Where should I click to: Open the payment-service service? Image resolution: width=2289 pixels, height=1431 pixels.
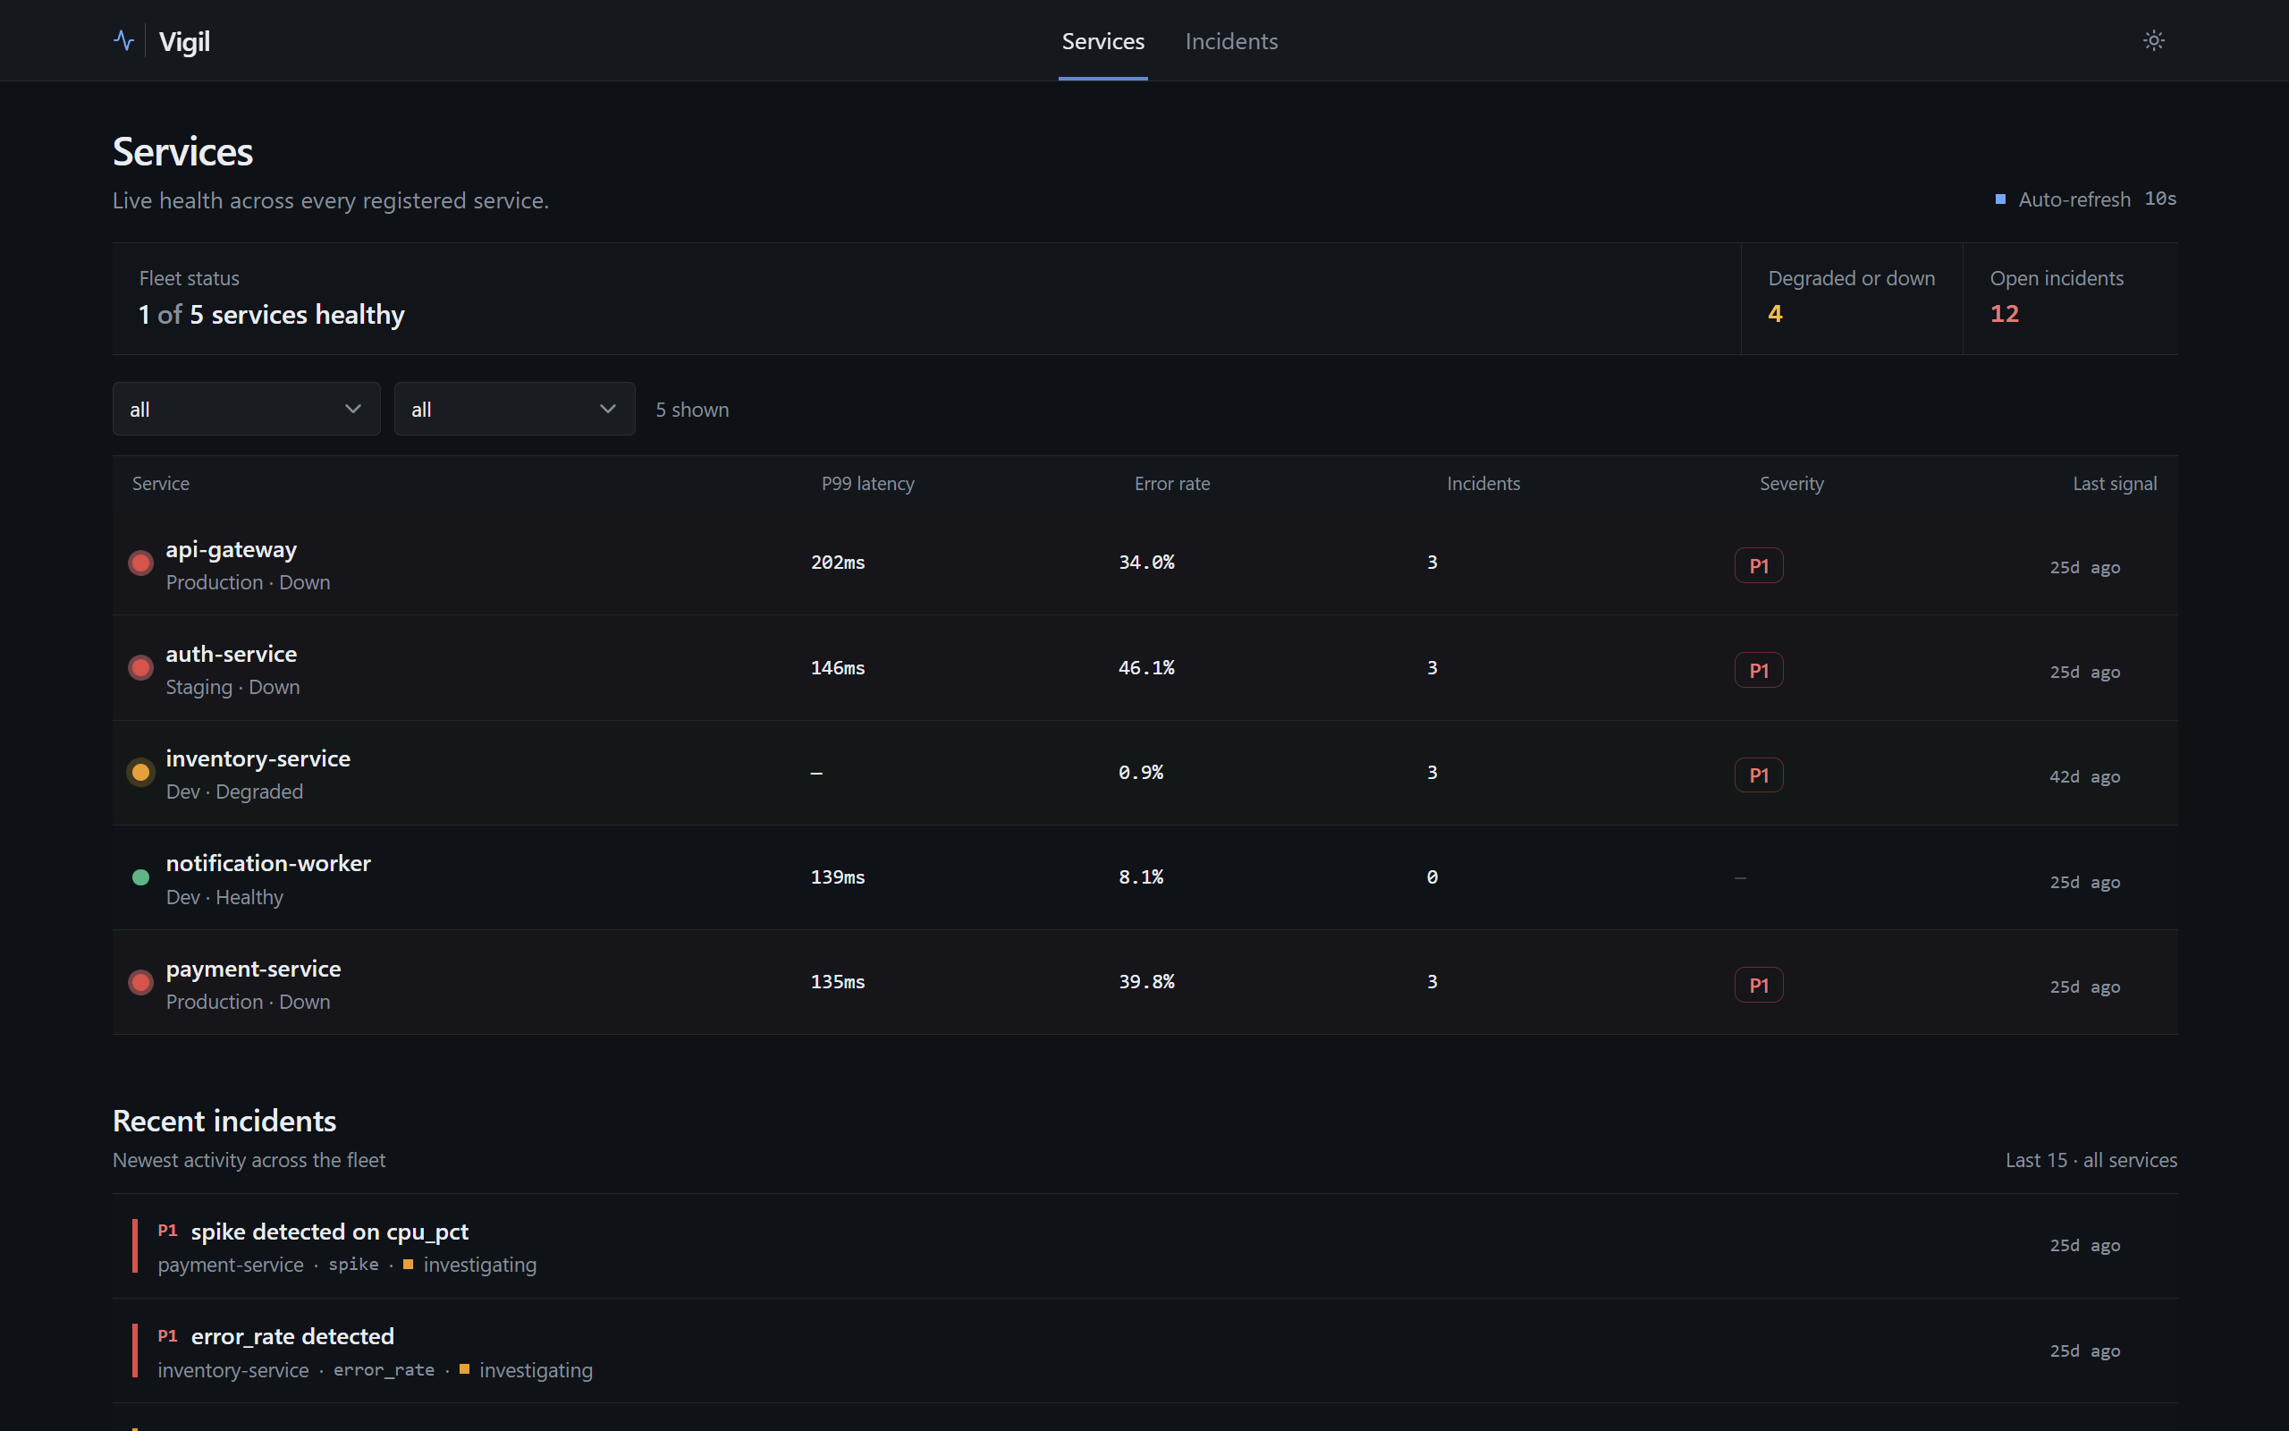1144,982
